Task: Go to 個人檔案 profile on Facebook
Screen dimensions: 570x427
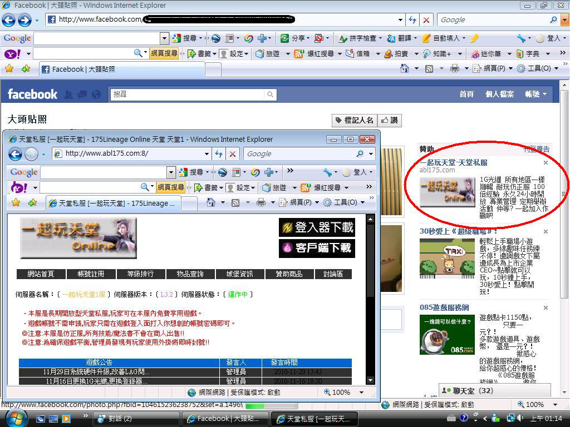Action: 499,95
